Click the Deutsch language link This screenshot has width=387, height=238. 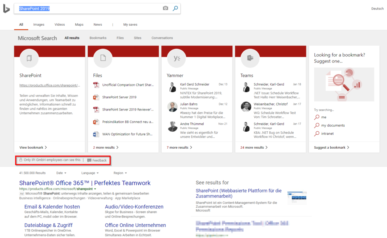tap(378, 9)
